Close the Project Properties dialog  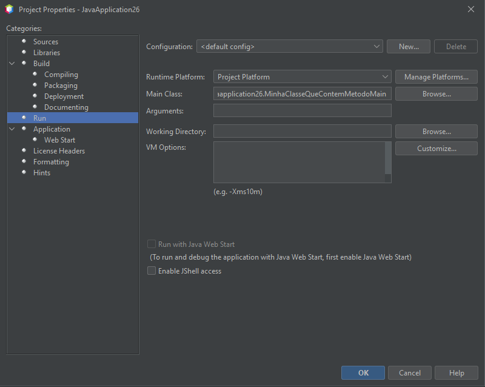pos(471,9)
